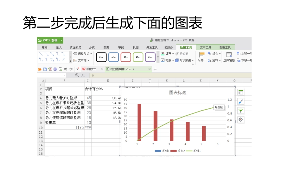301x169 pixels.
Task: Click the magnifier icon beside fx
Action: [77, 75]
